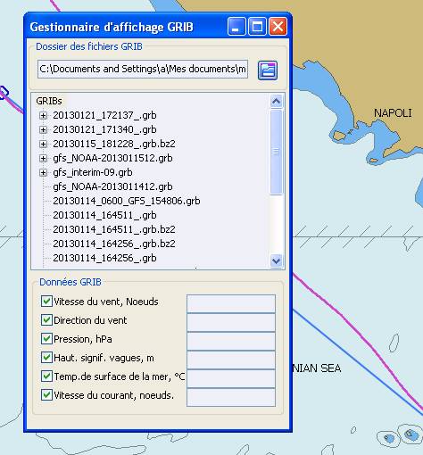Toggle the Vitesse du courant checkbox
Image resolution: width=423 pixels, height=455 pixels.
tap(46, 394)
